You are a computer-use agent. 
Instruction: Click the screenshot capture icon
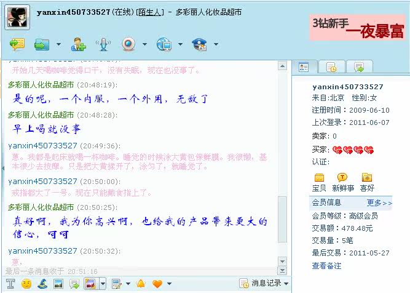coord(90,284)
